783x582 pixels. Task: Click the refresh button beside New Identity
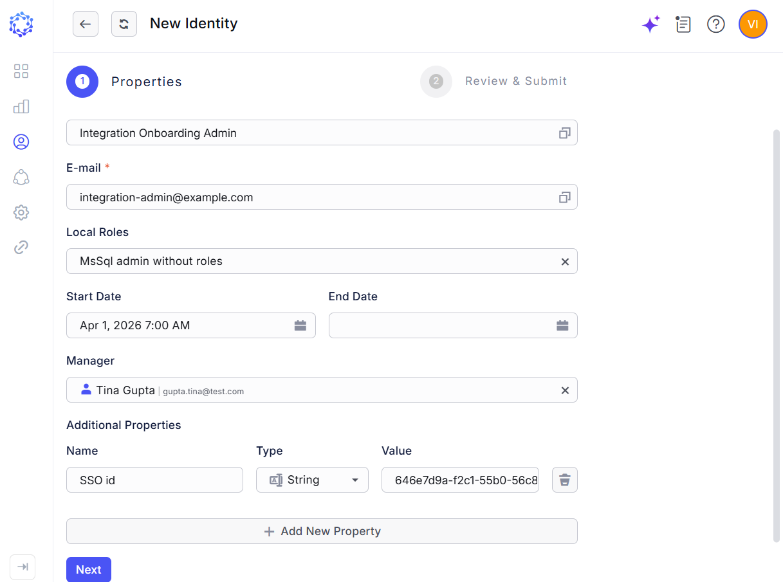click(124, 24)
